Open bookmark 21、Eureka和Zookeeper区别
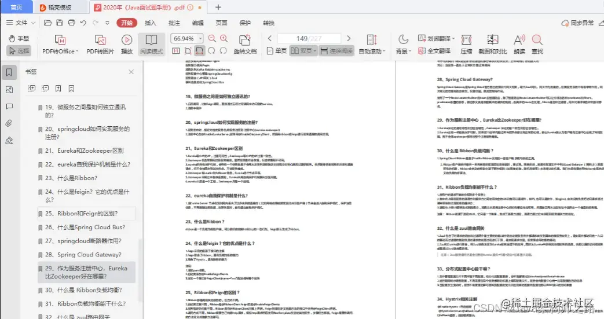 (x=85, y=151)
